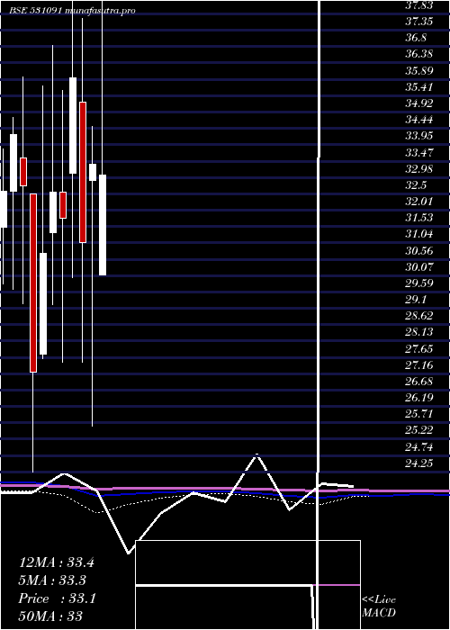Click the 32.5 price axis label

pos(416,185)
